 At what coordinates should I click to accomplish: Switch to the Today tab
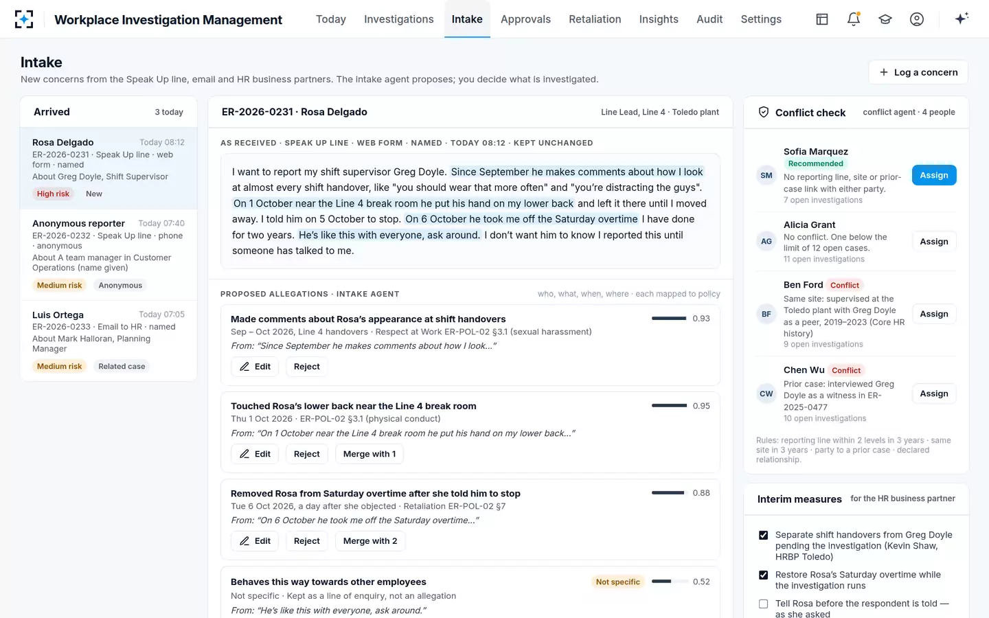[x=331, y=19]
